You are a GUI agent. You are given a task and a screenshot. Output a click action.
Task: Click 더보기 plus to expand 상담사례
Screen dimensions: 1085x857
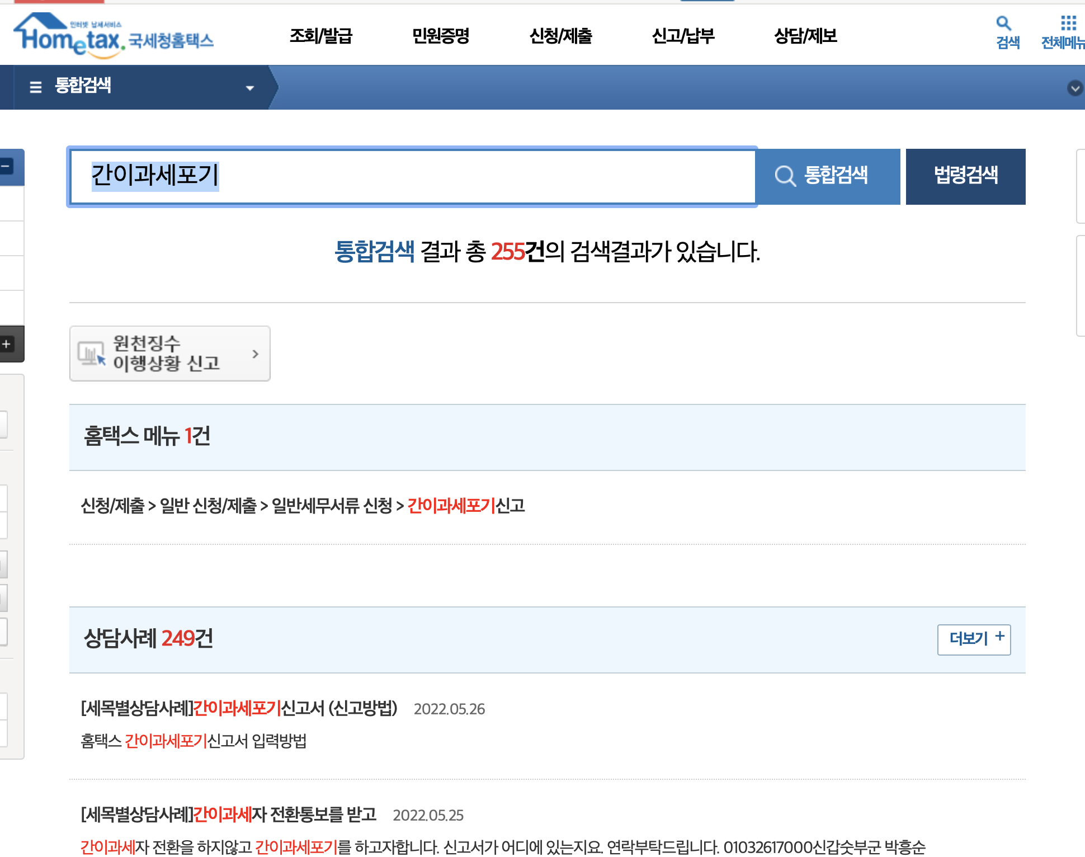974,639
